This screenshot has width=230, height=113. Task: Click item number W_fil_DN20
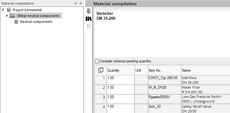[165, 90]
